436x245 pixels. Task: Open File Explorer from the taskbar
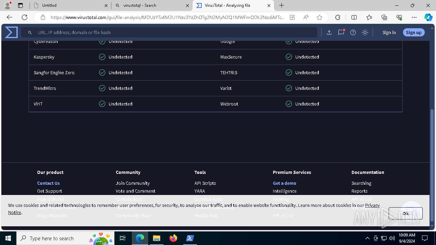tap(156, 238)
